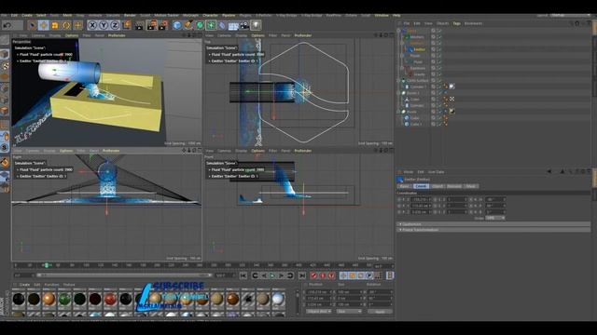Image resolution: width=597 pixels, height=335 pixels.
Task: Toggle the Scale keyframe channel icon
Action: tap(352, 275)
